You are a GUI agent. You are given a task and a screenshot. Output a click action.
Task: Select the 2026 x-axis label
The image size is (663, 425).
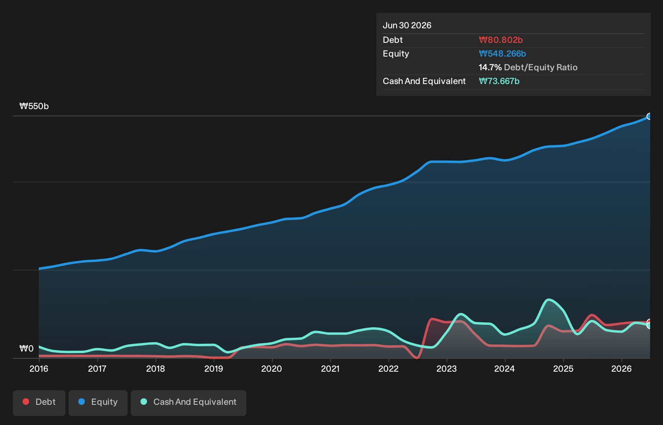click(621, 368)
